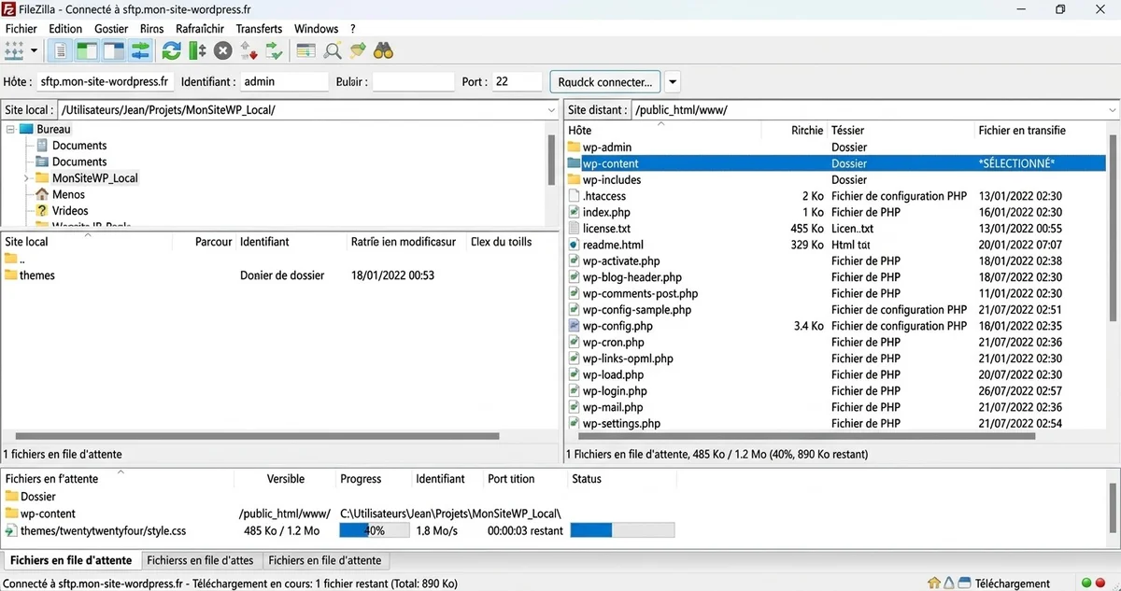
Task: Refresh the file and folder lists
Action: (x=171, y=50)
